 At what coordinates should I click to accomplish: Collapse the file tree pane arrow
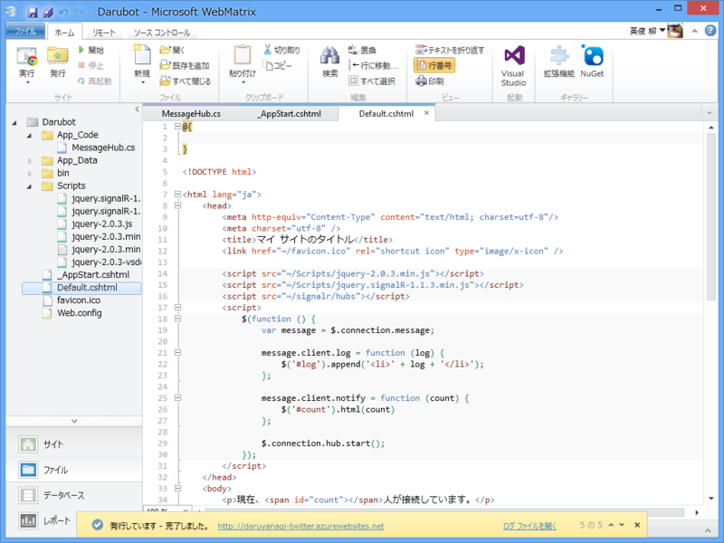pyautogui.click(x=137, y=109)
